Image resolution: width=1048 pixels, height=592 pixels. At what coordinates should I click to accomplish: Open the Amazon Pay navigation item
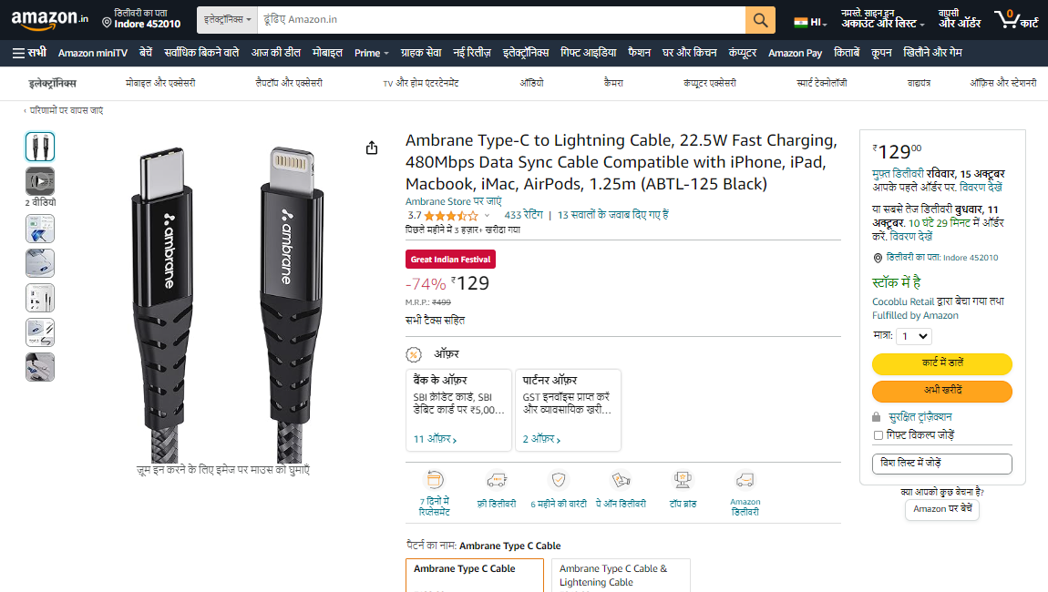(x=795, y=53)
